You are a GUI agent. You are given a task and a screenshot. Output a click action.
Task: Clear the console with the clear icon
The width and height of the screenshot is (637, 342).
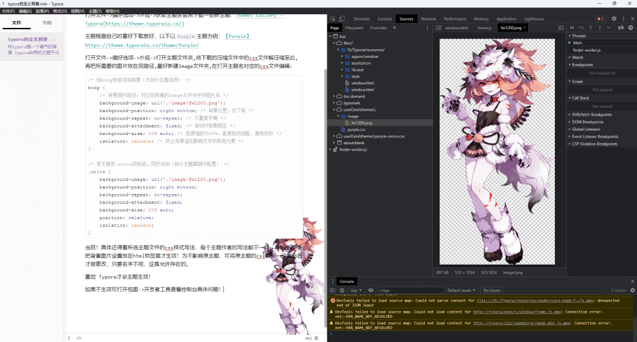click(x=342, y=290)
